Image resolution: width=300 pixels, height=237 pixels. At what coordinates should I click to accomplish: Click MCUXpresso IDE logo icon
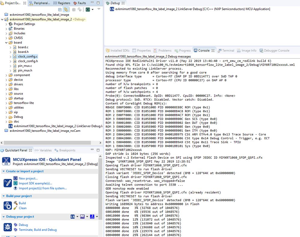click(x=6, y=161)
